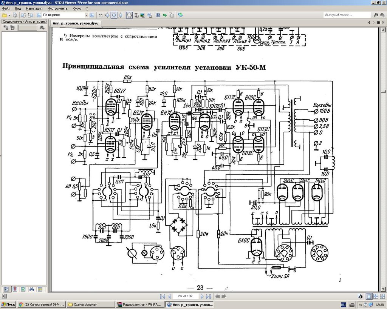The image size is (387, 309).
Task: Click the Find binoculars icon in main toolbar
Action: pyautogui.click(x=158, y=15)
